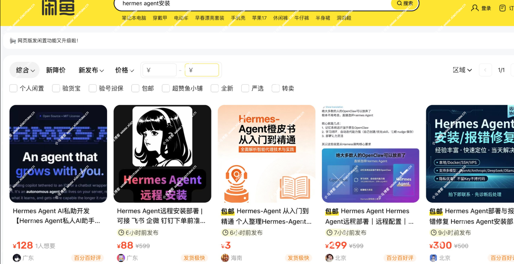The width and height of the screenshot is (514, 264).
Task: Click the '1人想要' text
Action: [x=45, y=246]
